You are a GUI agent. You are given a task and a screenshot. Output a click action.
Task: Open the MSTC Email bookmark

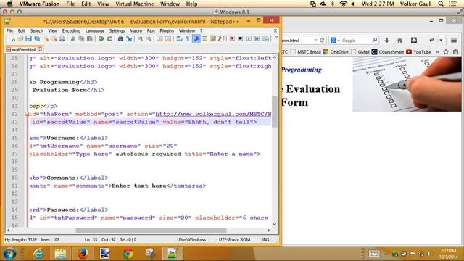(306, 52)
